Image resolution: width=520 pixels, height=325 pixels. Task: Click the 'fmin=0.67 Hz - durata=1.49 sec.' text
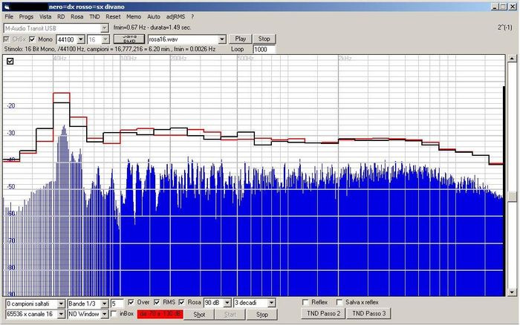tap(152, 27)
